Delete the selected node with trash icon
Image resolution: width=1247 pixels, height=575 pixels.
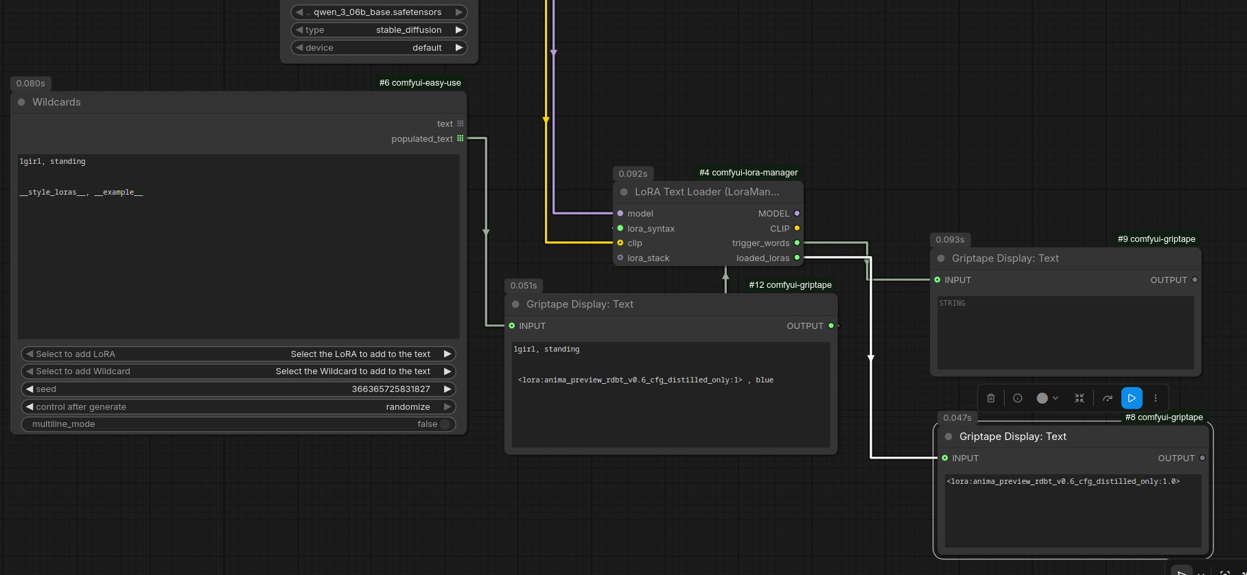click(x=990, y=398)
